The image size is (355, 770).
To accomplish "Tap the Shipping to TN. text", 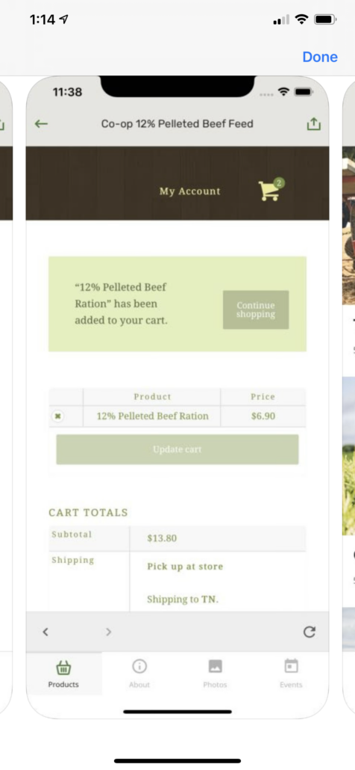I will tap(183, 600).
